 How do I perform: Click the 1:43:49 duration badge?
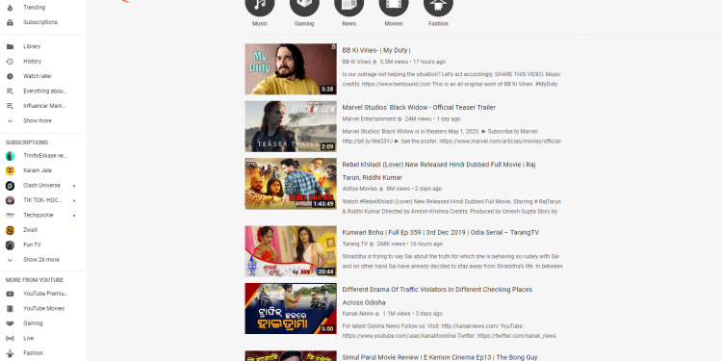point(323,203)
